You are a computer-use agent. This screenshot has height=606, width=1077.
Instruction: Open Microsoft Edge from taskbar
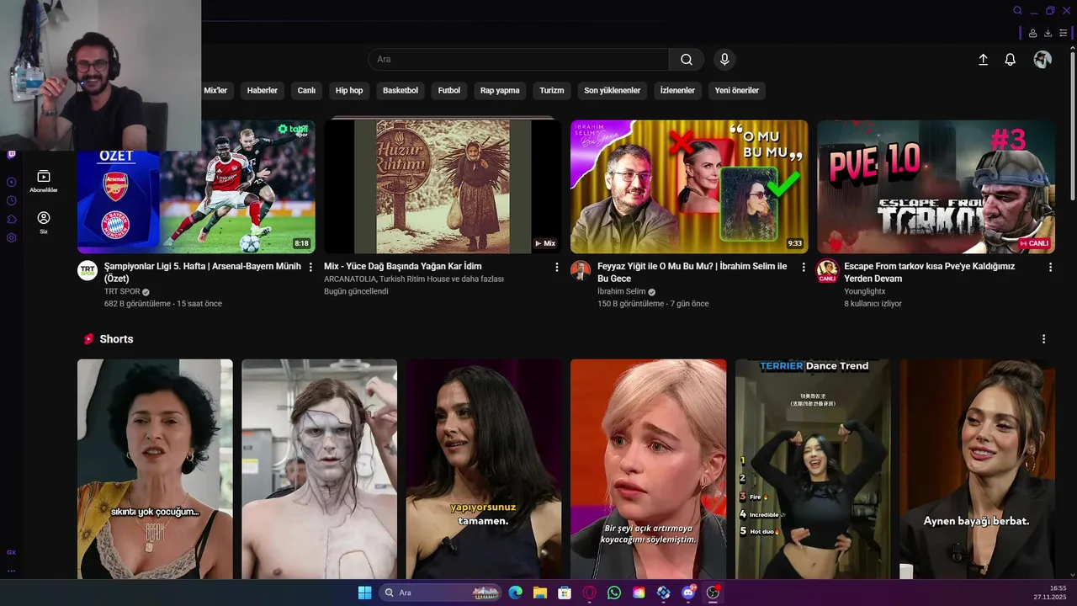515,593
